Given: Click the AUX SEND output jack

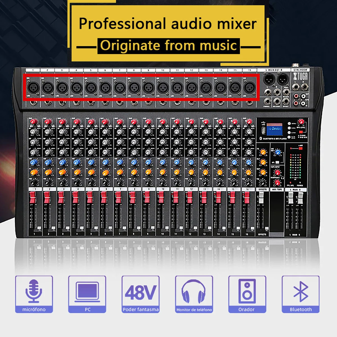Looking at the screenshot, I should (277, 101).
